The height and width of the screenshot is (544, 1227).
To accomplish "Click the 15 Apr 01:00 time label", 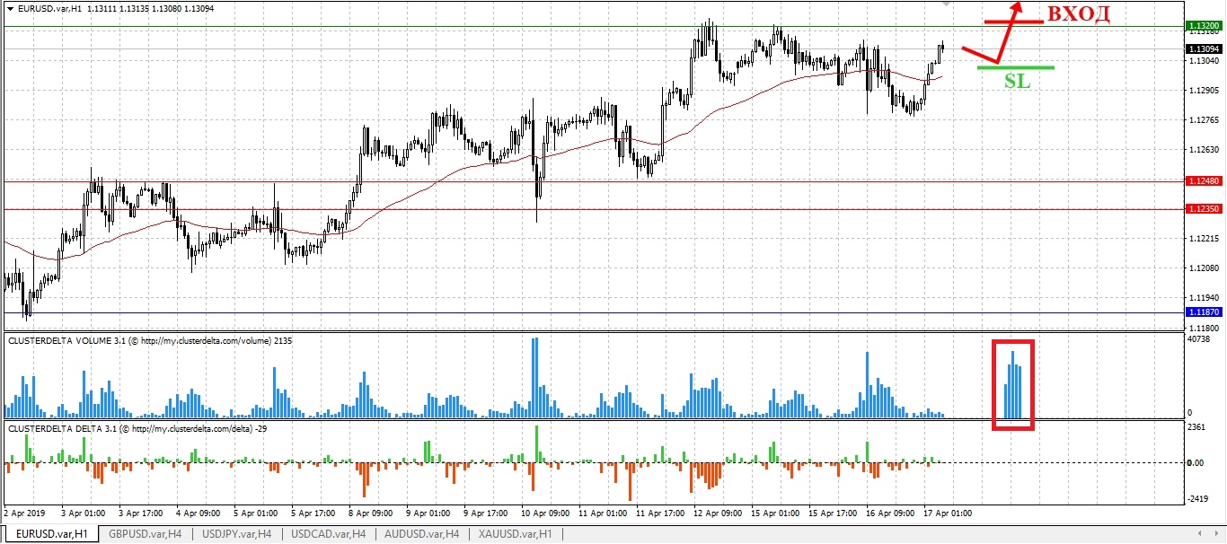I will coord(776,513).
